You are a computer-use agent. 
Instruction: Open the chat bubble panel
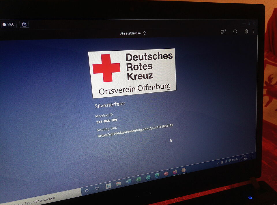pos(235,32)
